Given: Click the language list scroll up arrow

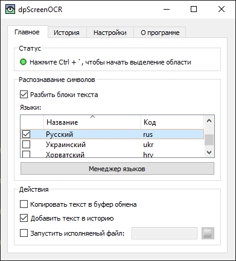Looking at the screenshot, I should pyautogui.click(x=209, y=121).
